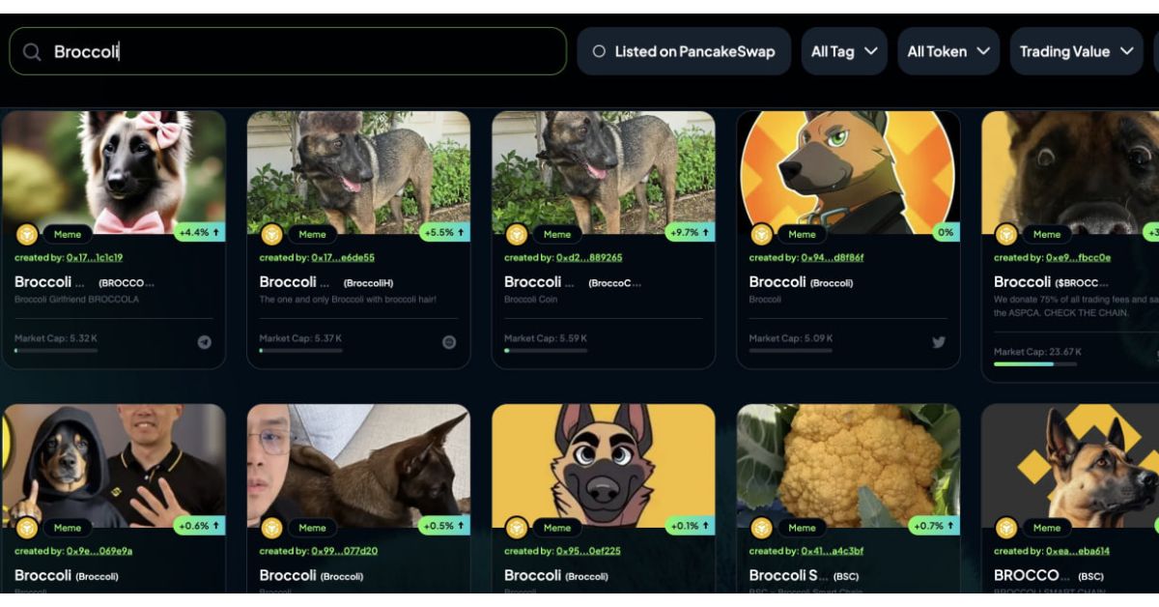Viewport: 1159px width, 607px height.
Task: Open creator address 0xd2...889265
Action: [589, 258]
